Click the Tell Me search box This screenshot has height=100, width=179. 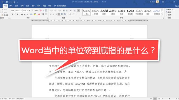(60, 6)
